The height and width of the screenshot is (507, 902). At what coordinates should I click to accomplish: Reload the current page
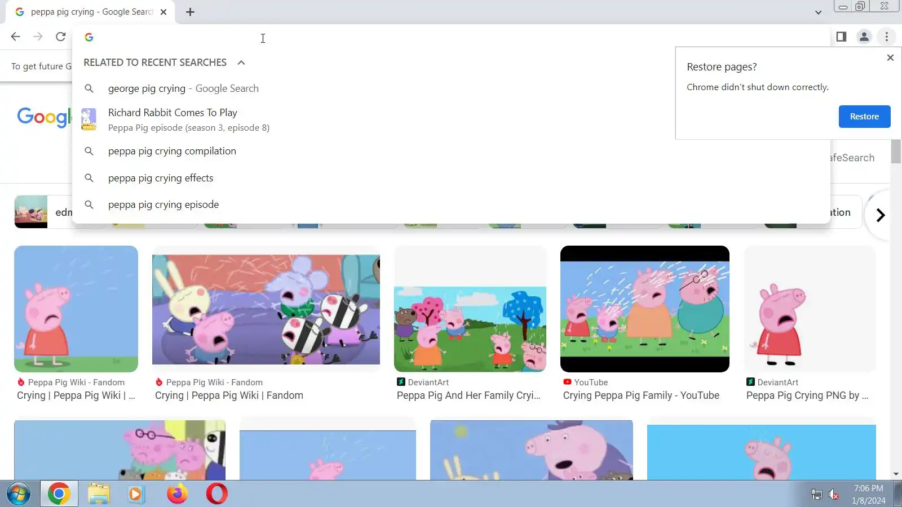60,37
